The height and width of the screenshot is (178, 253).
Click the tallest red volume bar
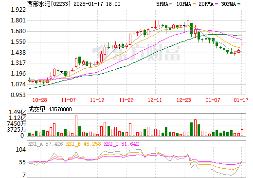76,126
